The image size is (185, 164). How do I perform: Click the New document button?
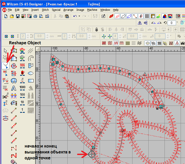click(6, 16)
